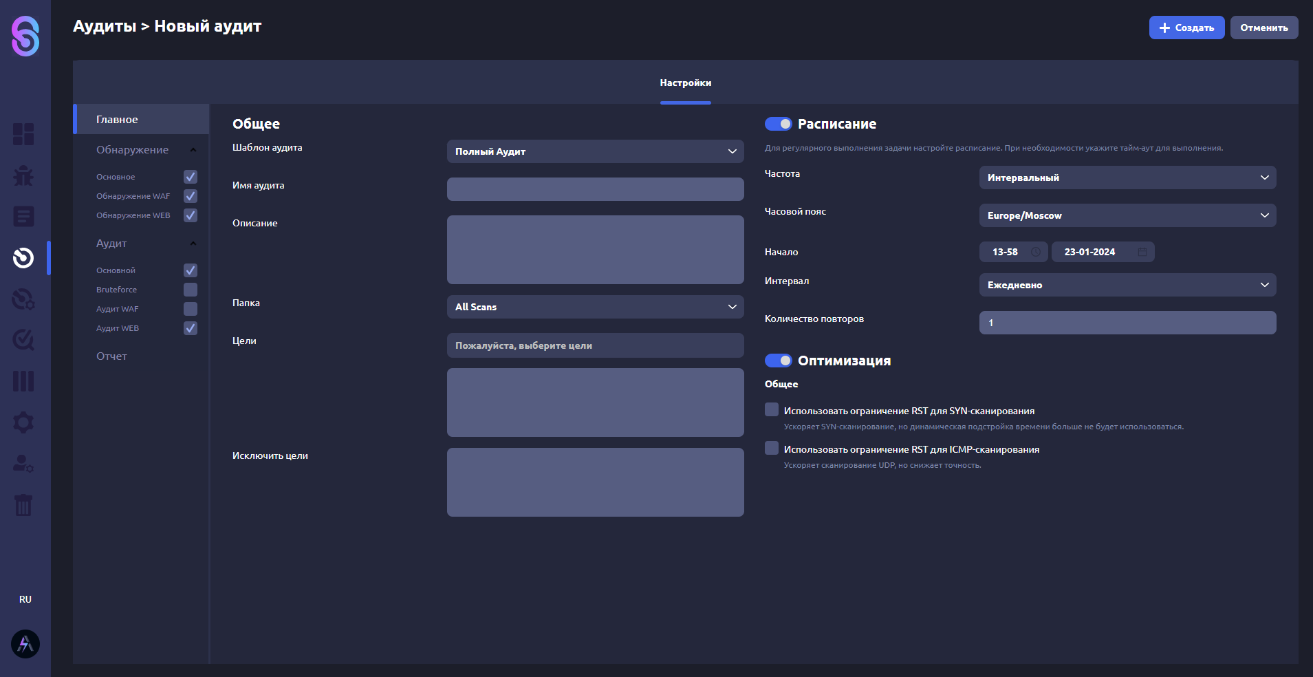This screenshot has width=1313, height=677.
Task: Click the Оптимизация heading text
Action: pyautogui.click(x=845, y=361)
